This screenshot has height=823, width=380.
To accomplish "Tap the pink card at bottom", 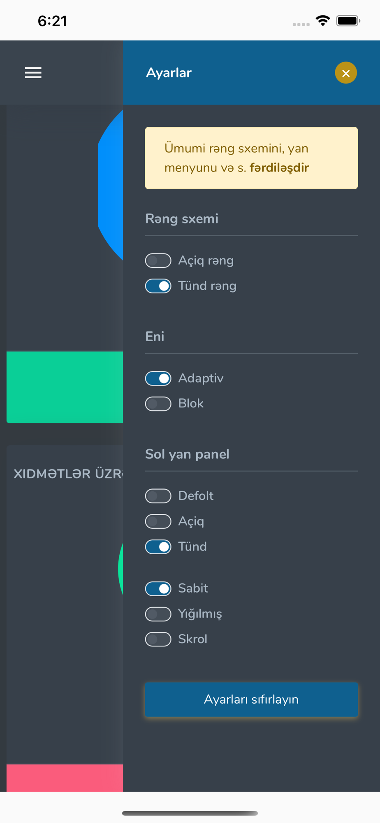I will click(65, 778).
